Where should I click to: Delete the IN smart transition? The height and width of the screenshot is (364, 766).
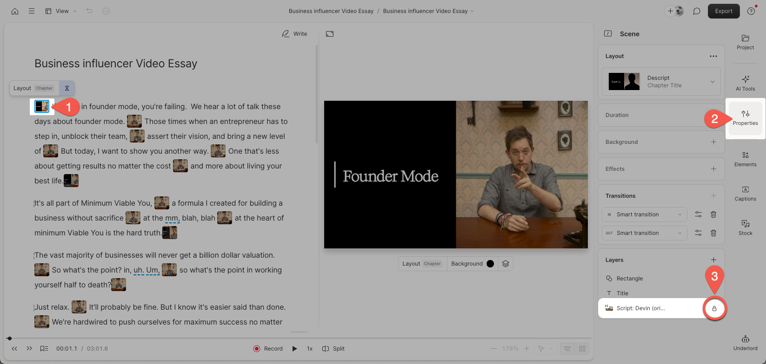pyautogui.click(x=713, y=214)
